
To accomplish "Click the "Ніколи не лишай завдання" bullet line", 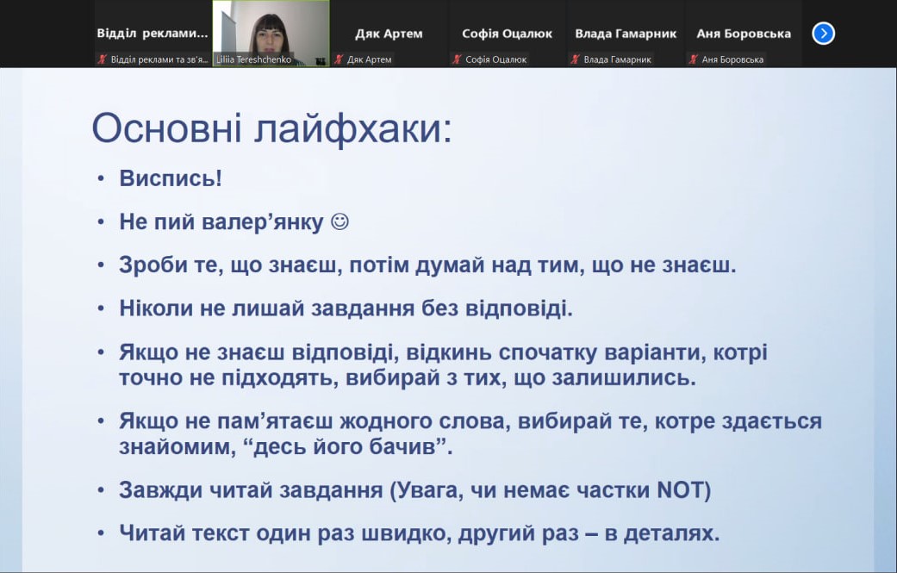I will click(346, 308).
